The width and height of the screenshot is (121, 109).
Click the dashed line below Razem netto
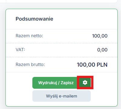pyautogui.click(x=61, y=43)
